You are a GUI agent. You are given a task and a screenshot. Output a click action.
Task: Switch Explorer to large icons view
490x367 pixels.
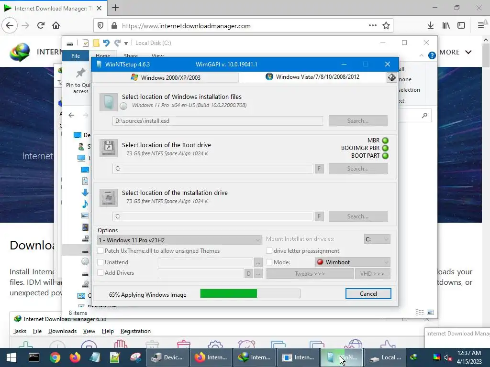430,313
